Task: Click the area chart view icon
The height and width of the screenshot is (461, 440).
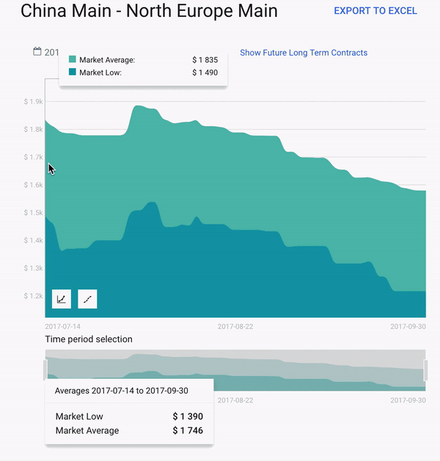Action: coord(62,299)
